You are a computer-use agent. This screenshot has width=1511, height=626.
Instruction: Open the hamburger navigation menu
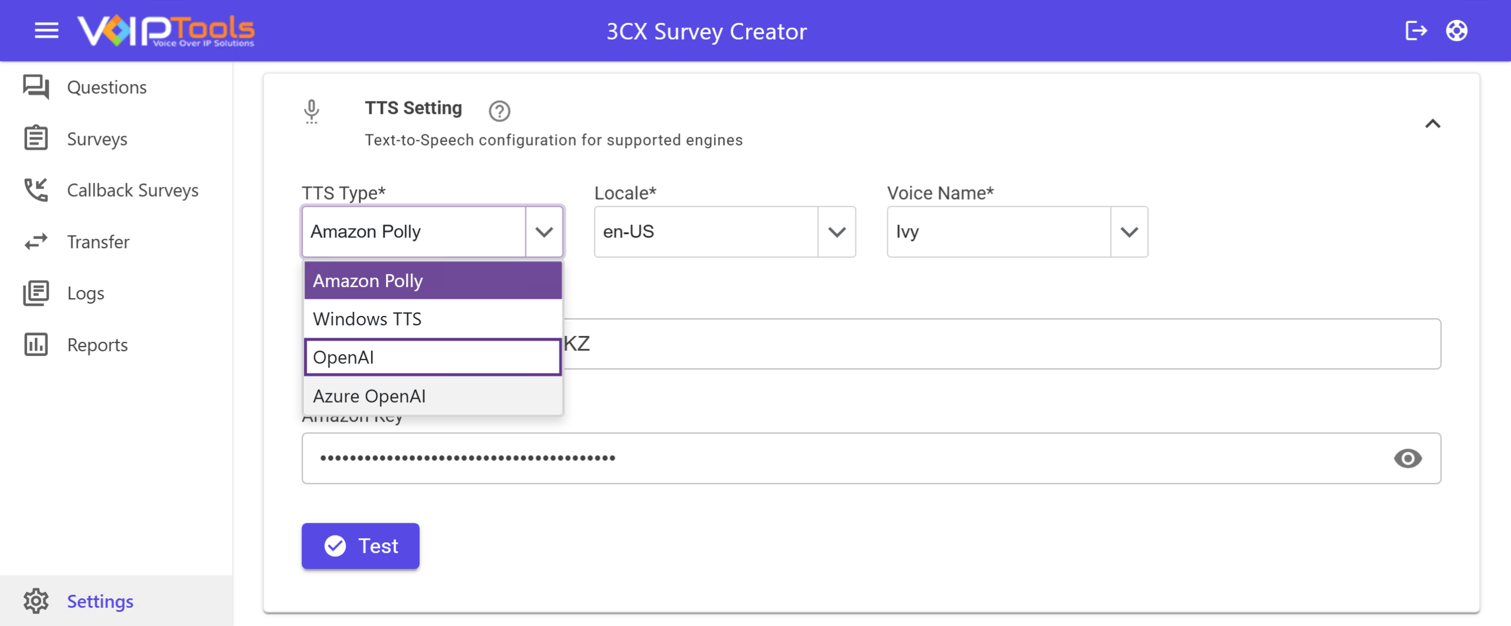(47, 31)
